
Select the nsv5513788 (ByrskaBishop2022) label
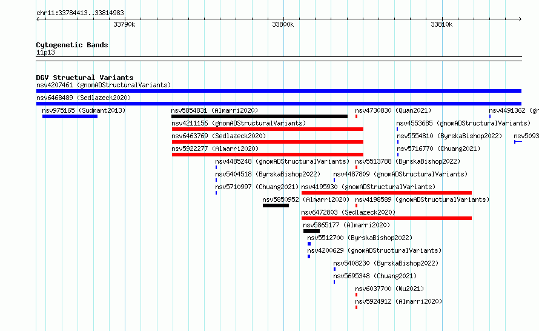(x=408, y=161)
